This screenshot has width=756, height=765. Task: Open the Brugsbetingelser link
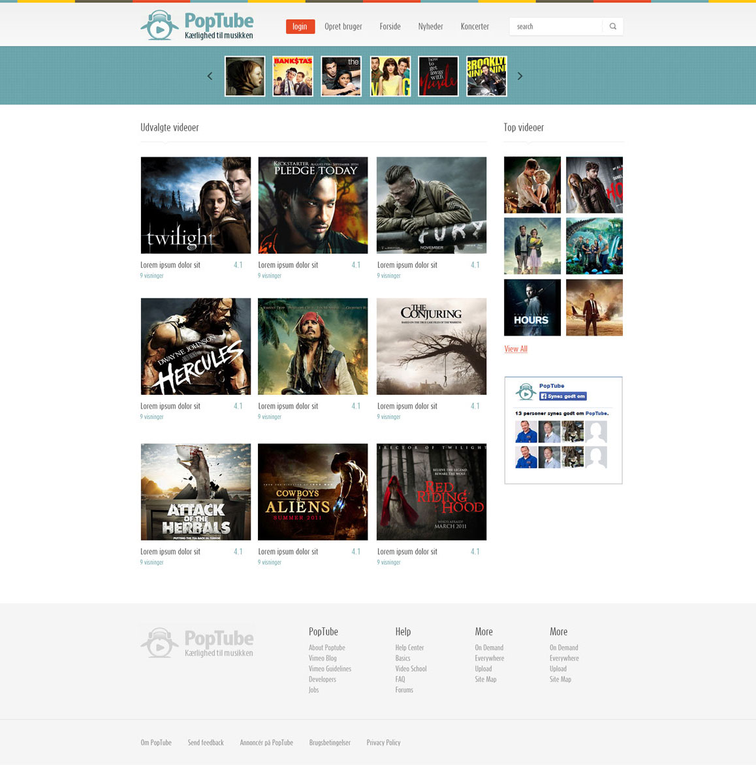pos(330,743)
